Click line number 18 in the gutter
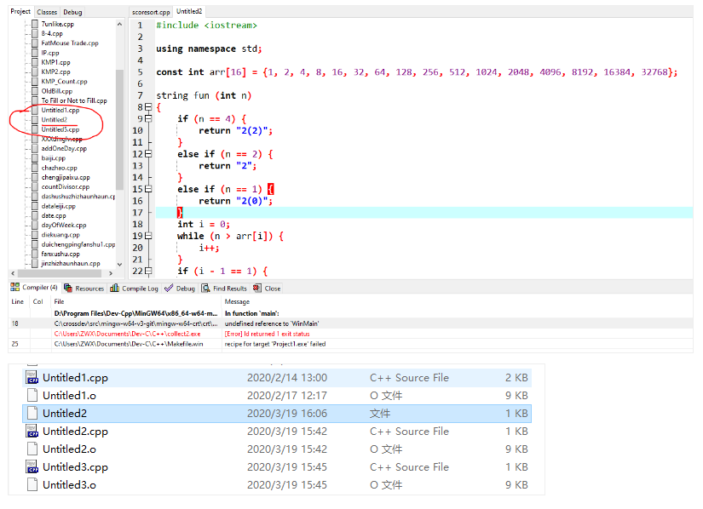The width and height of the screenshot is (703, 509). [x=138, y=224]
